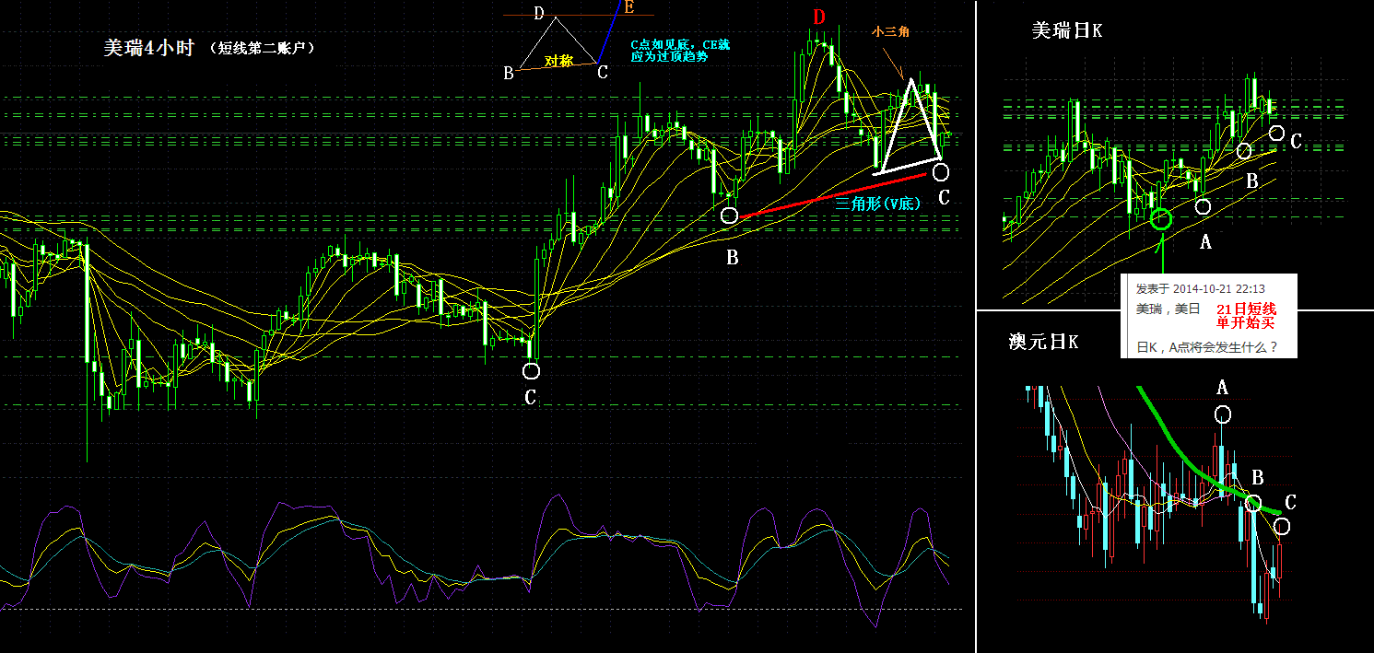1374x653 pixels.
Task: Click the A label in the 美瑞日K chart
Action: point(1205,242)
